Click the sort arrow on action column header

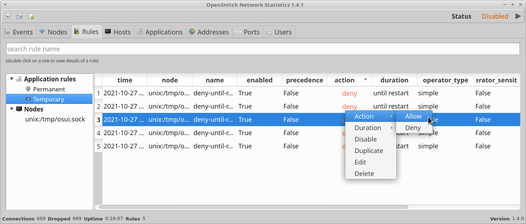[366, 80]
